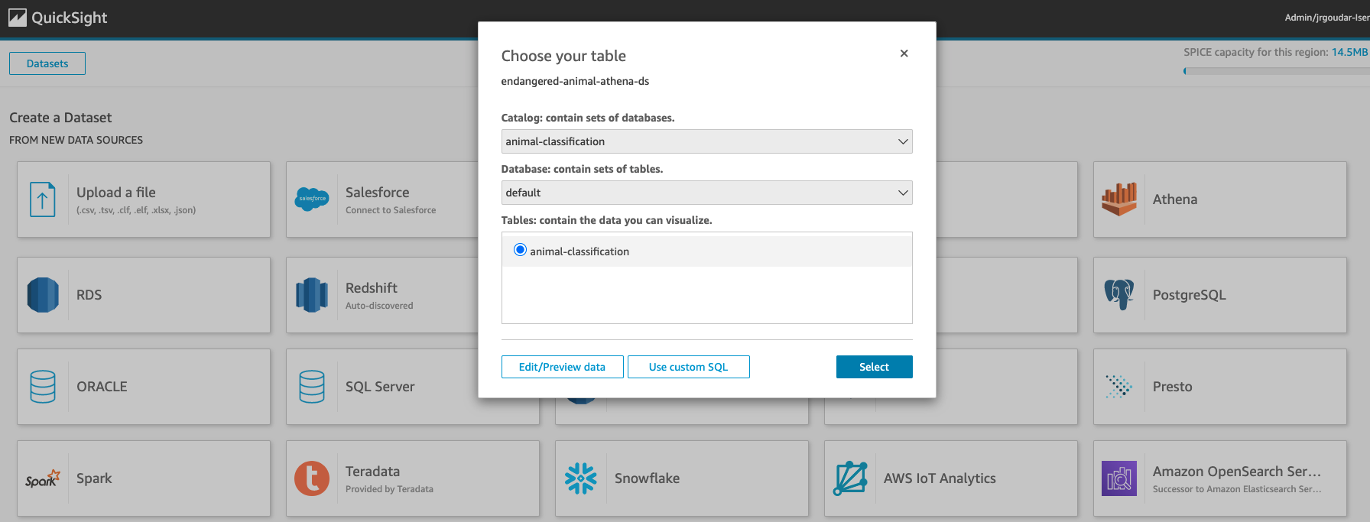Click the Salesforce cloud icon
The width and height of the screenshot is (1370, 522).
tap(312, 199)
